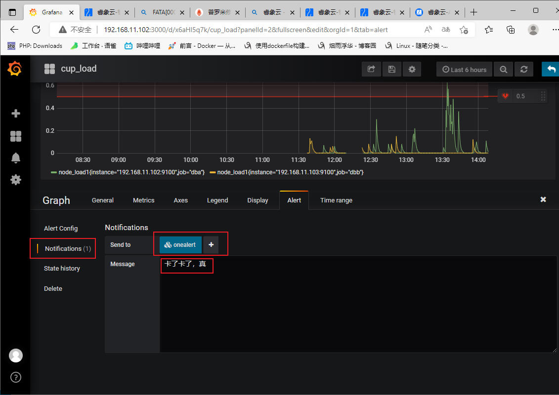Open dashboard settings gear in top bar
559x395 pixels.
tap(412, 69)
